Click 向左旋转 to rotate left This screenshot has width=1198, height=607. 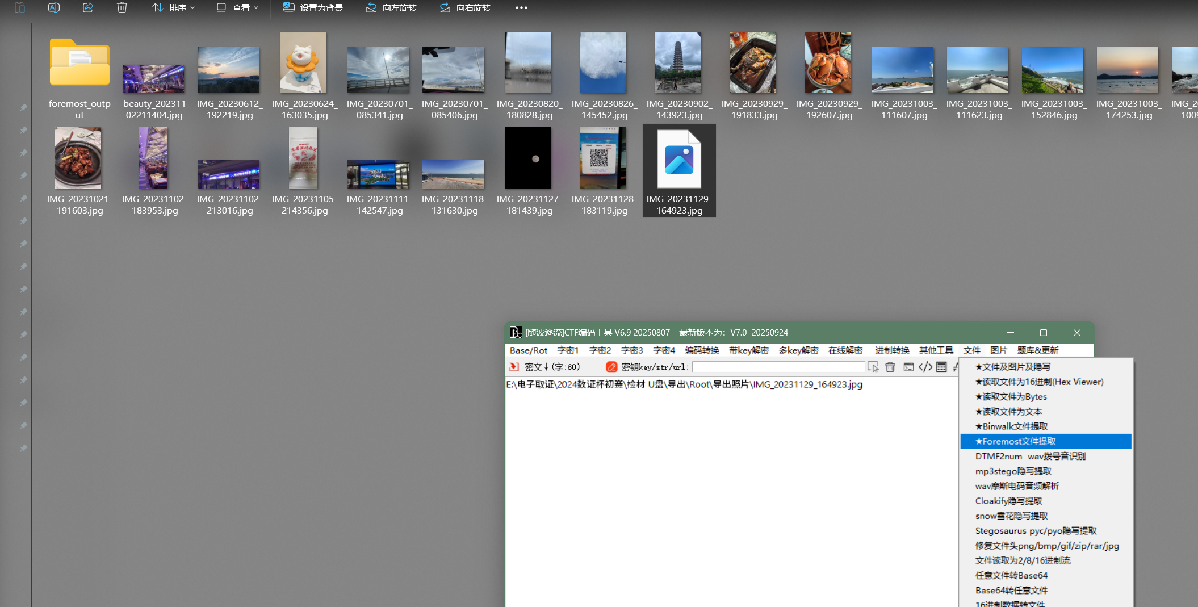[x=391, y=7]
